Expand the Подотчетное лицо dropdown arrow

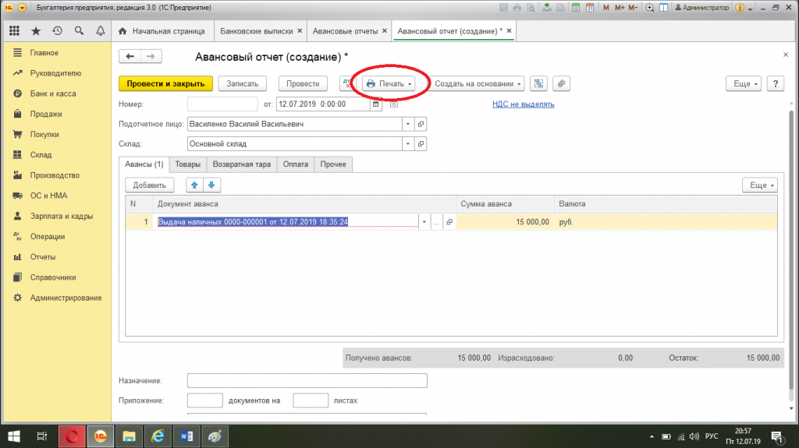407,124
